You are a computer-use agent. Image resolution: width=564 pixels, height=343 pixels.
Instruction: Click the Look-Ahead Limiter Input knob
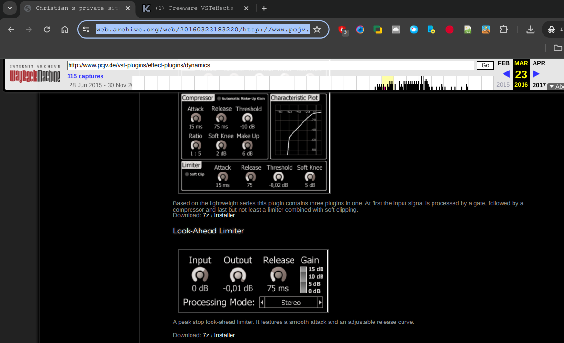200,275
